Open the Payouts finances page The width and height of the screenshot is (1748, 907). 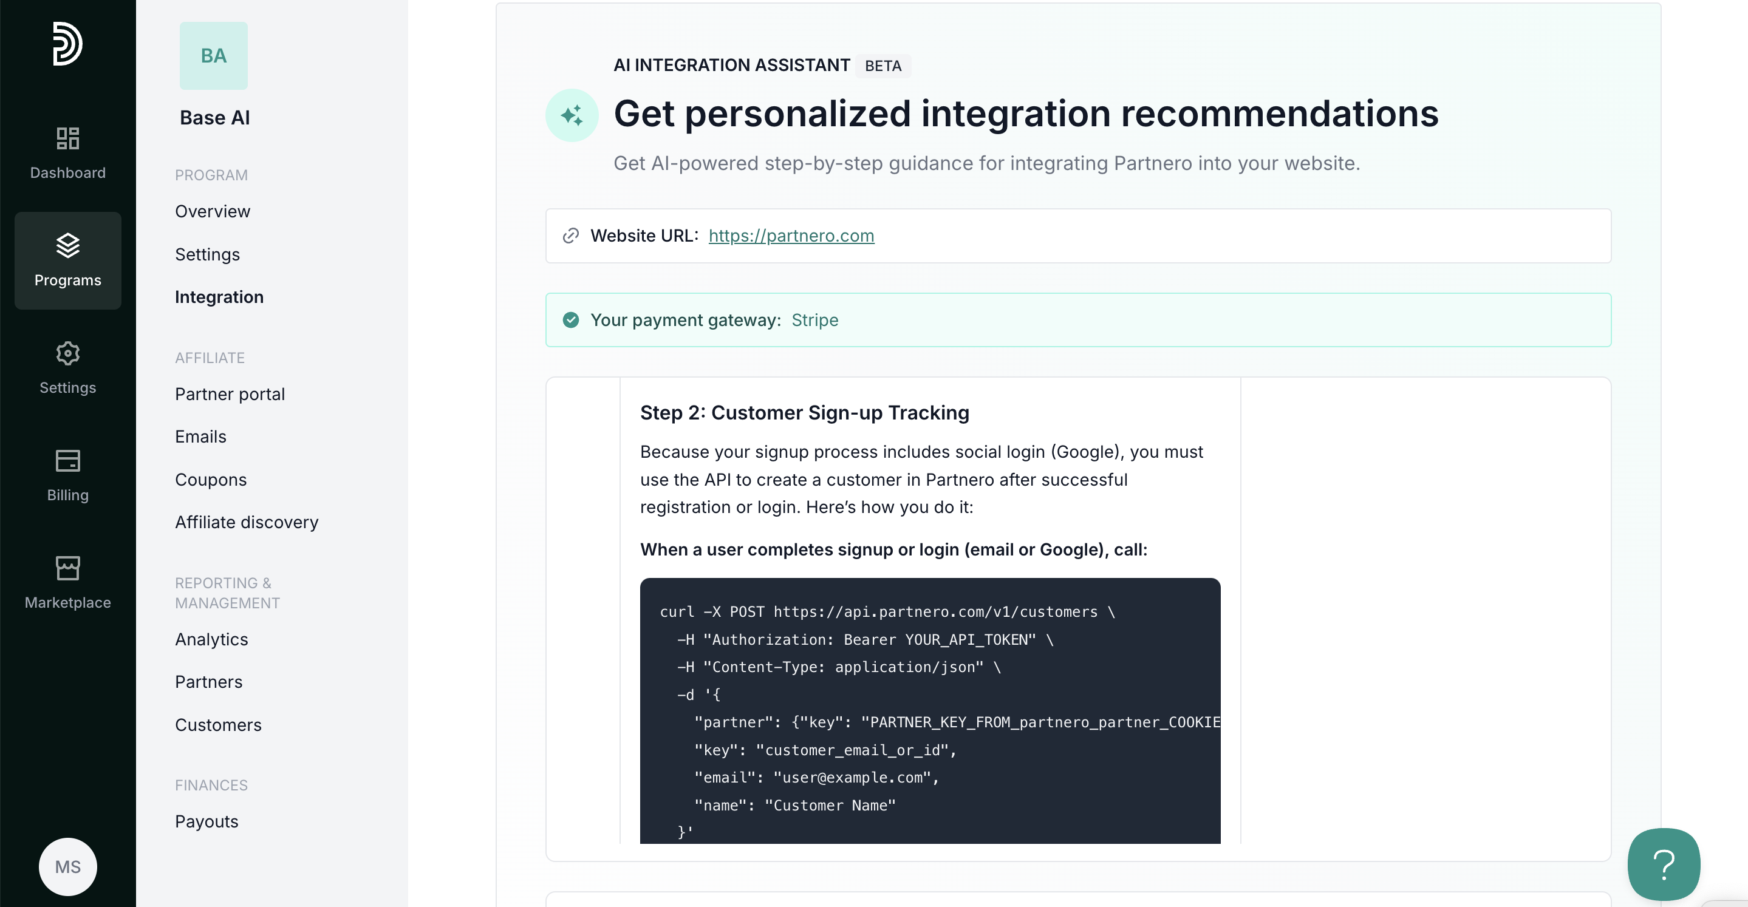[x=207, y=821]
